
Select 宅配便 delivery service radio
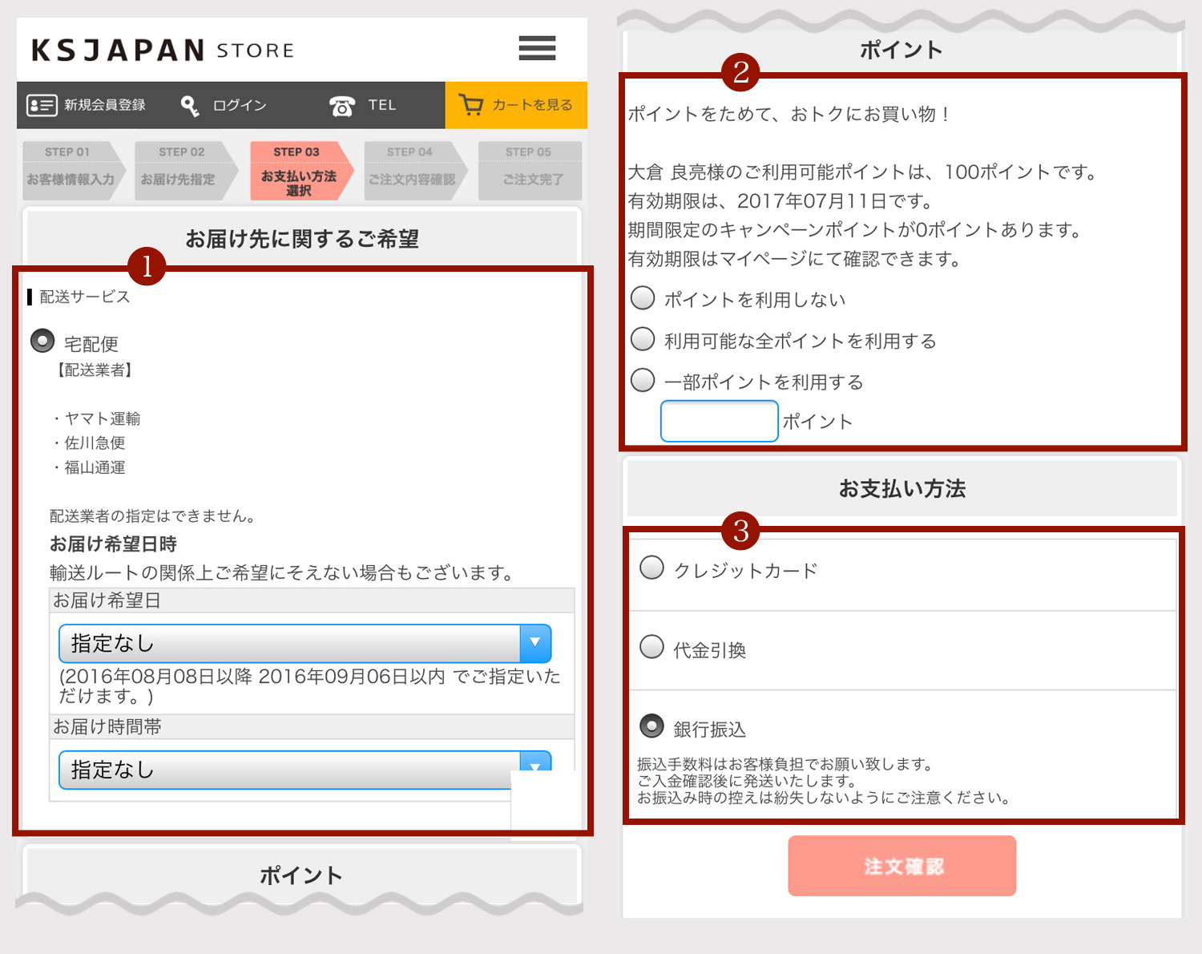pyautogui.click(x=42, y=341)
